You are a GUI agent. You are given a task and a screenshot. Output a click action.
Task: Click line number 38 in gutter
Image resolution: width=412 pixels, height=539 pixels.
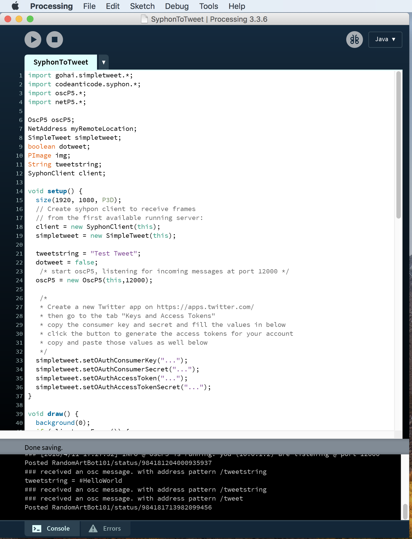coord(19,405)
